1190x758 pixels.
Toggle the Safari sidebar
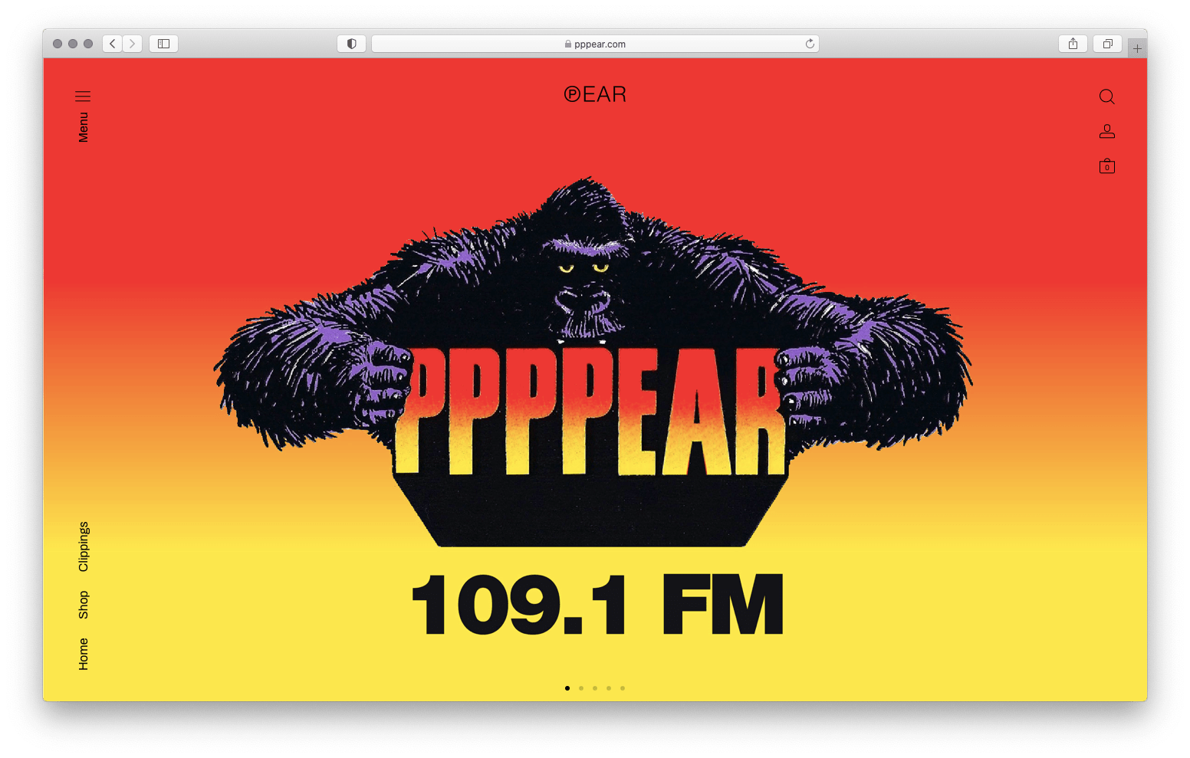click(x=163, y=44)
